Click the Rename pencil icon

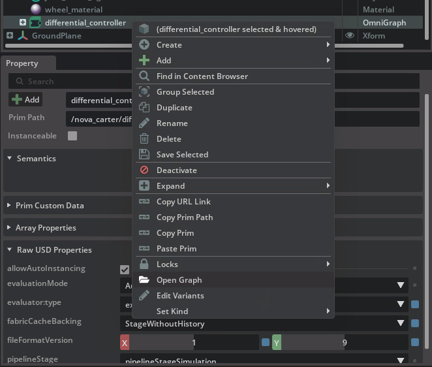click(144, 123)
